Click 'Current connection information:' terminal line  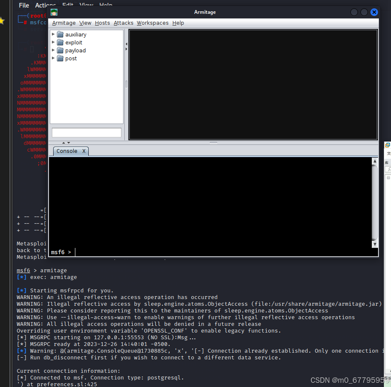click(68, 371)
